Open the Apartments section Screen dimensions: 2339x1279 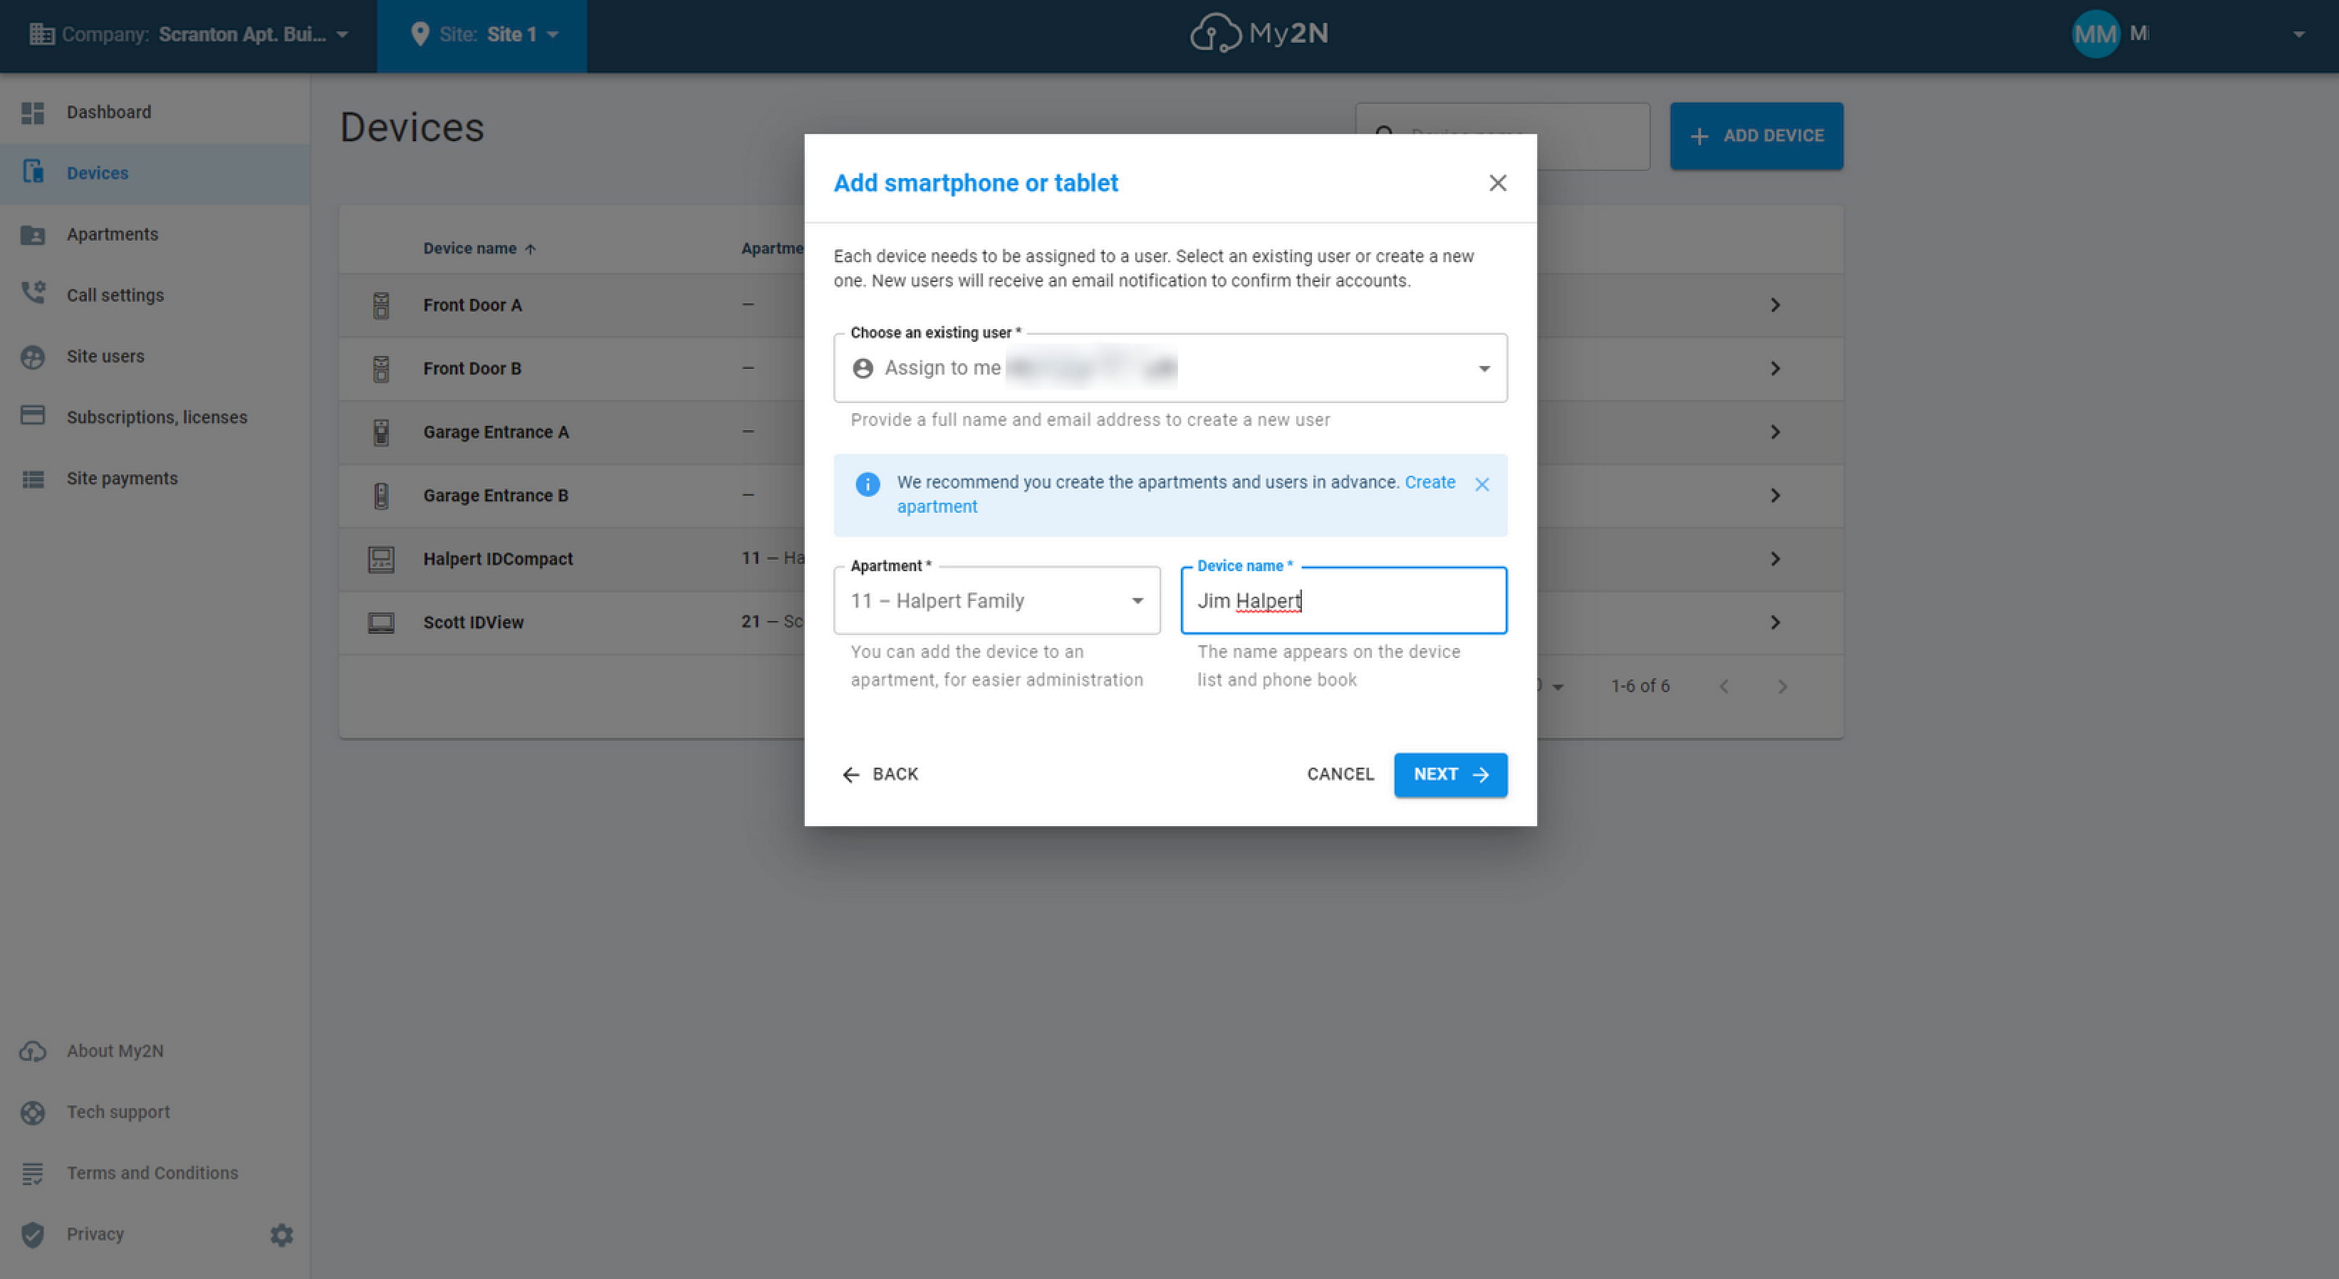155,234
